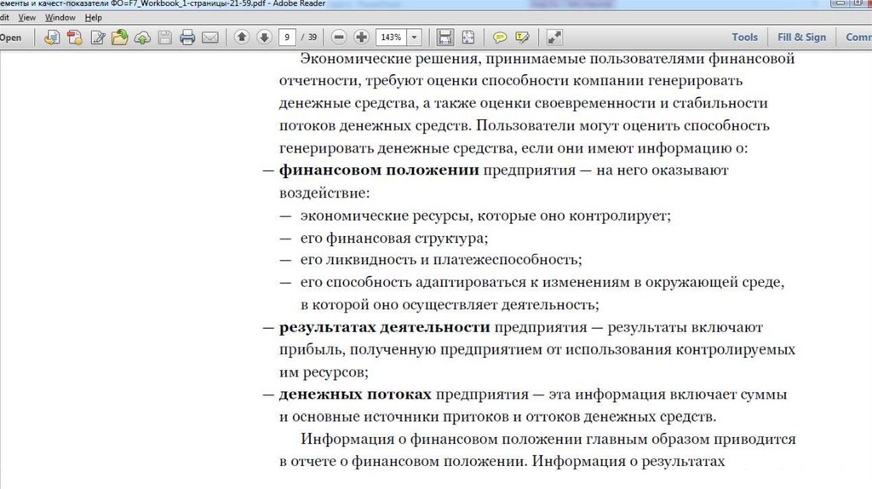Viewport: 872px width, 489px height.
Task: Open the Fill & Sign pane
Action: pos(802,37)
